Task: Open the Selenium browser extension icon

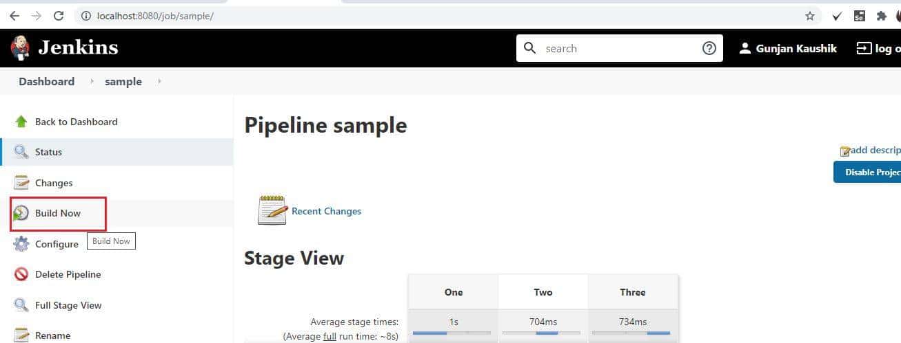Action: pyautogui.click(x=860, y=16)
